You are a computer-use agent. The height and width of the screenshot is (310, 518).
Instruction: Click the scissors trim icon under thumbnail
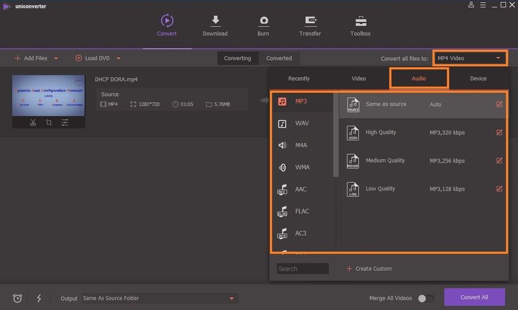(x=33, y=122)
